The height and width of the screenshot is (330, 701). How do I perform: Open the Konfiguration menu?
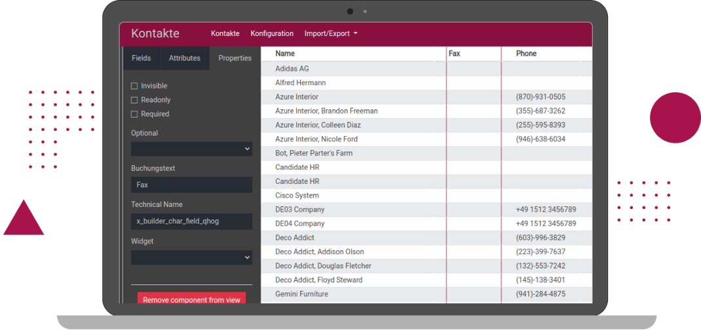tap(272, 33)
